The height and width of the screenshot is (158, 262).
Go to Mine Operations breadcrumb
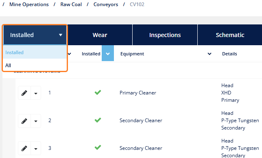[29, 4]
